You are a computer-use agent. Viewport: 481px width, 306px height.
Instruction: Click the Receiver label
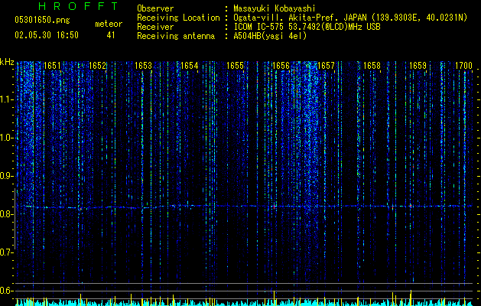[155, 27]
